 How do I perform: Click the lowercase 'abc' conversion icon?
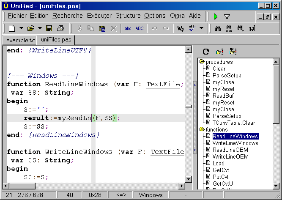pos(128,29)
